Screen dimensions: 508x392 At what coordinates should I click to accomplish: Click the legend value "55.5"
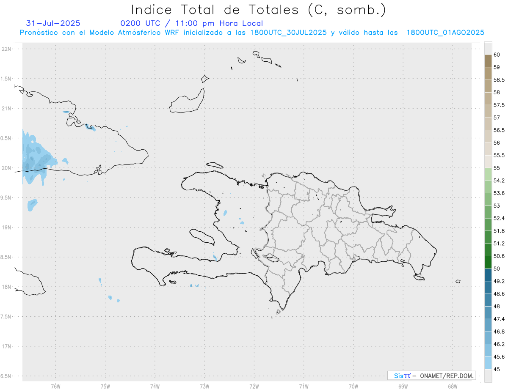(x=499, y=155)
